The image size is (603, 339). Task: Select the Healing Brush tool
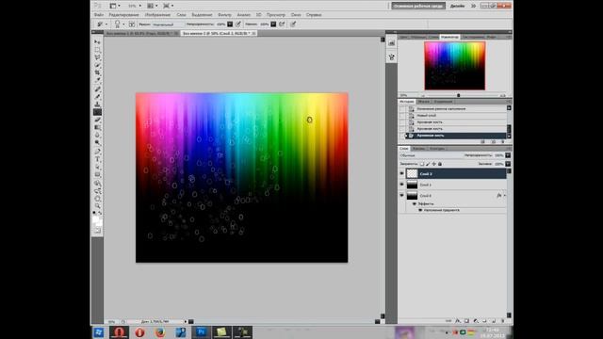98,89
